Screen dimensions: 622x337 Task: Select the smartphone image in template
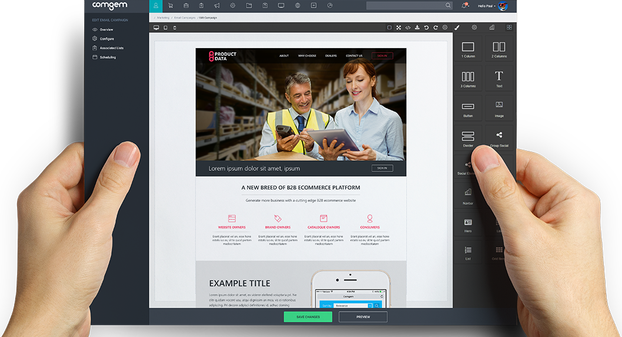tap(351, 289)
